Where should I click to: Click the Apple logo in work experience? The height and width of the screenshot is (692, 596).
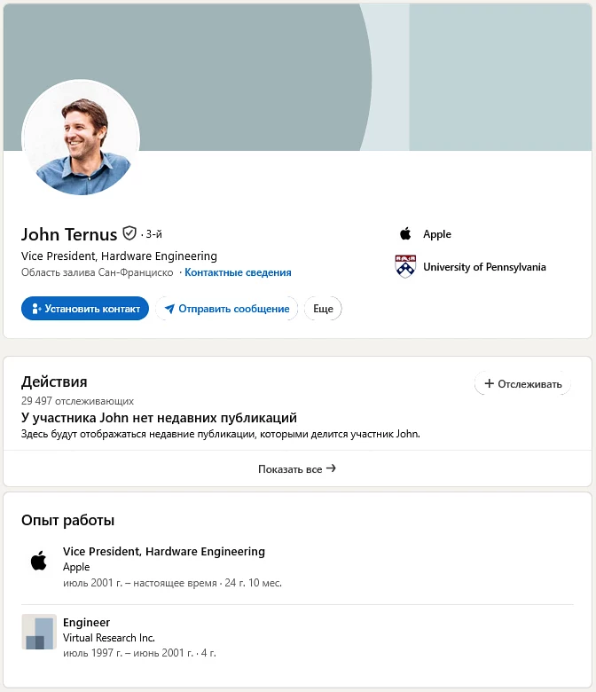point(38,561)
